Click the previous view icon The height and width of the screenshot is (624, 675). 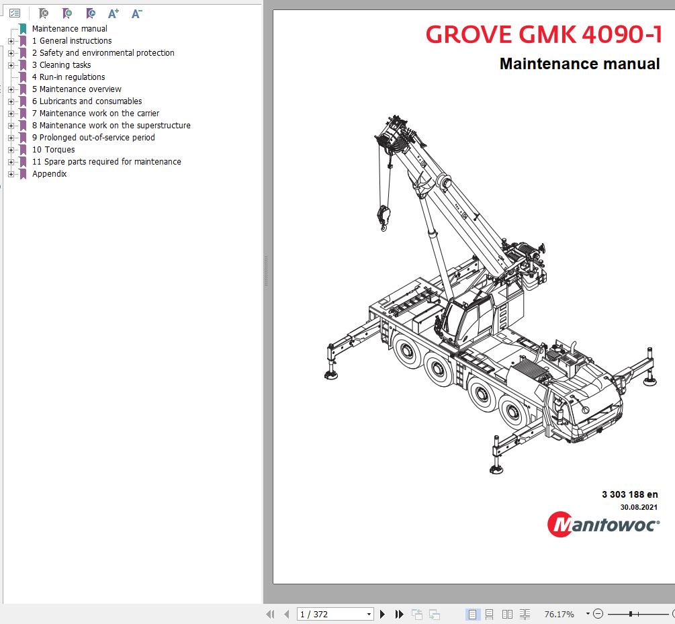coord(416,614)
